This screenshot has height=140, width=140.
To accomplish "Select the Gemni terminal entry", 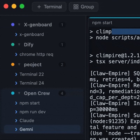I will pyautogui.click(x=42, y=129).
